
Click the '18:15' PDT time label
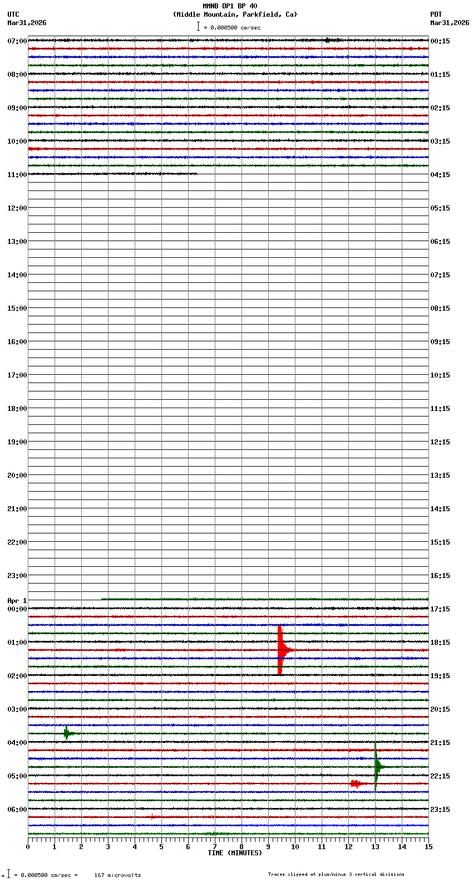[x=440, y=643]
